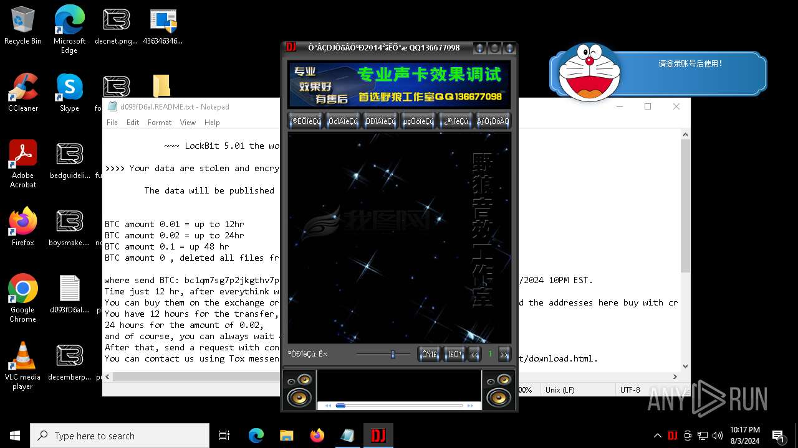Click the line 'BTC amount 0.1 = up 48 hr'
The height and width of the screenshot is (448, 798).
tap(167, 246)
